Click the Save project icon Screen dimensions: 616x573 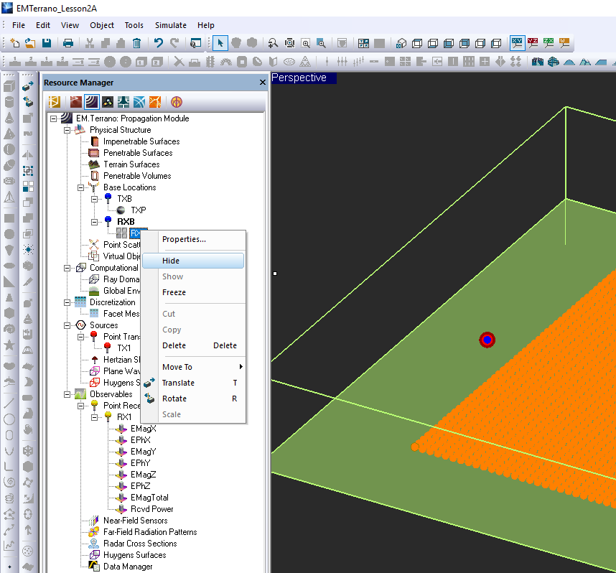tap(46, 43)
